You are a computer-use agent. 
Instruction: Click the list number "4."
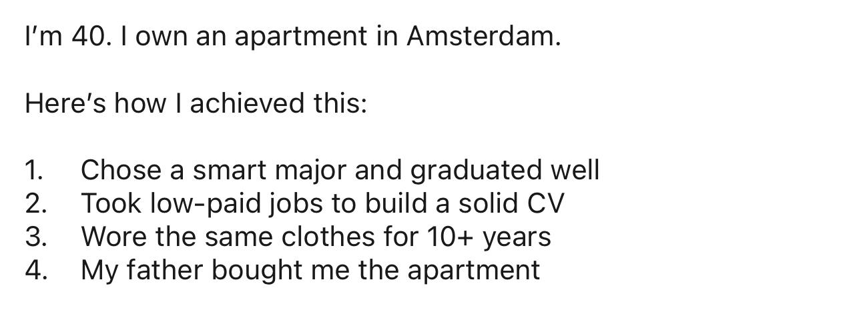35,271
